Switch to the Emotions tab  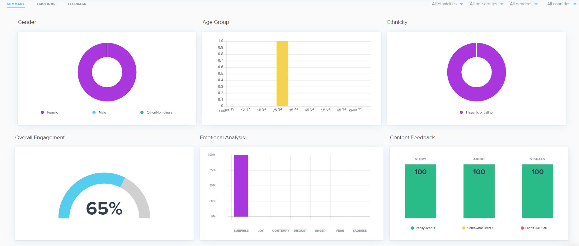(46, 4)
